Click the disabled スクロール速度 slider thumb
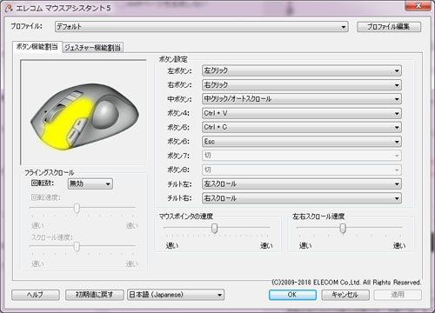 click(x=77, y=246)
